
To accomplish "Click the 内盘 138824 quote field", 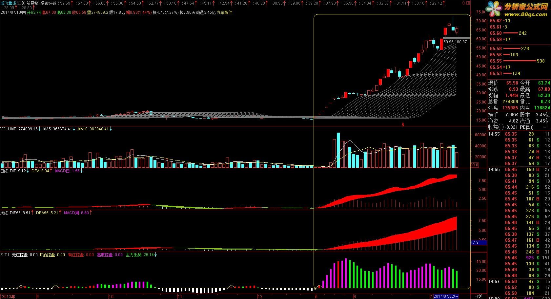I will point(535,108).
